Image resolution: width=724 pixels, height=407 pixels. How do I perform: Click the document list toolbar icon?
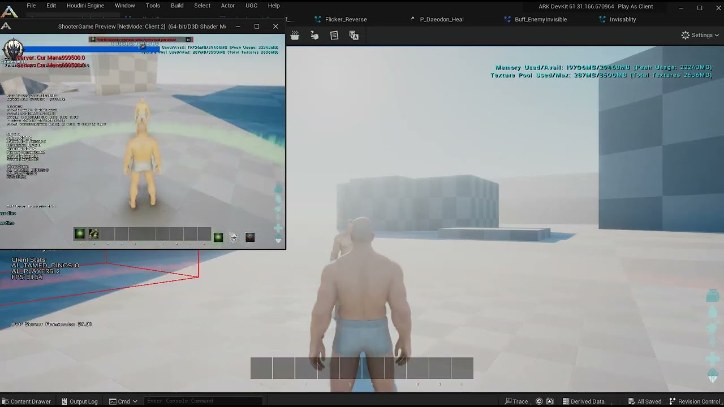click(x=334, y=36)
